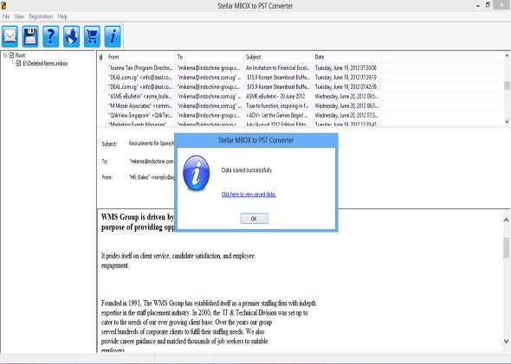The width and height of the screenshot is (511, 364).
Task: Click the Subject label in preview header
Action: coord(109,144)
